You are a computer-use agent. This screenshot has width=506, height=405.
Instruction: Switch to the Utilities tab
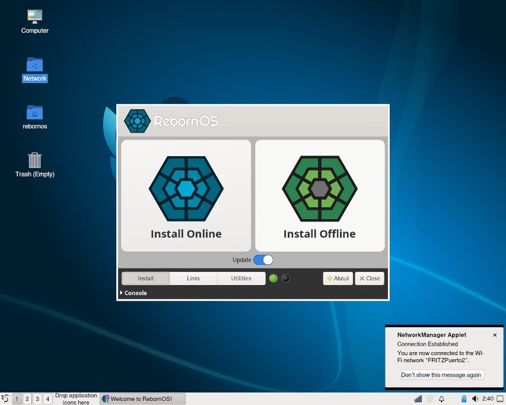click(241, 278)
